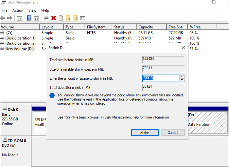Open the View menu
The width and height of the screenshot is (229, 167).
pyautogui.click(x=32, y=10)
